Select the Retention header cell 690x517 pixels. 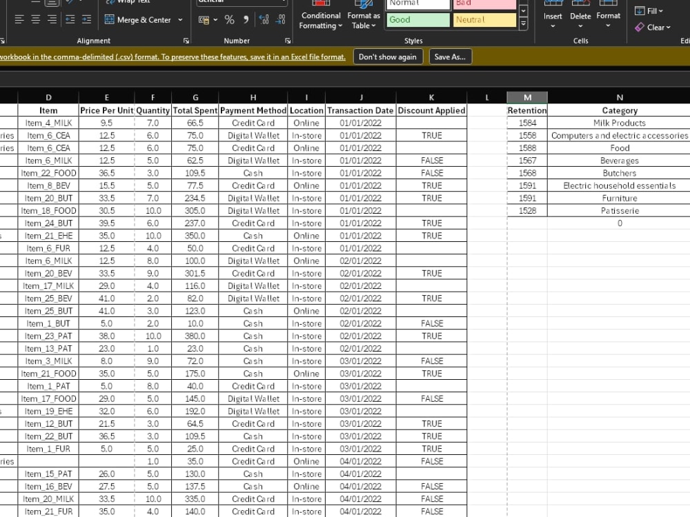coord(527,110)
